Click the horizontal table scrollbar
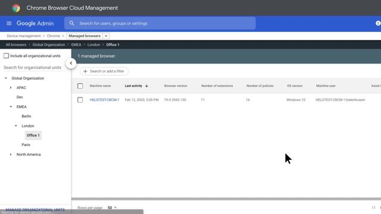This screenshot has width=381, height=214. [x=226, y=199]
